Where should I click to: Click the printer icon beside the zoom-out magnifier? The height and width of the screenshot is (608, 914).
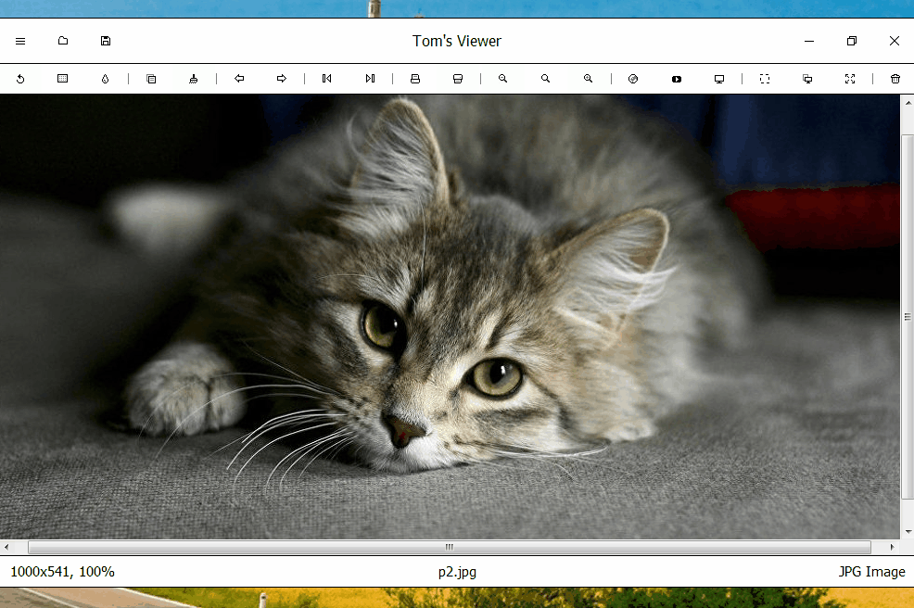tap(458, 79)
